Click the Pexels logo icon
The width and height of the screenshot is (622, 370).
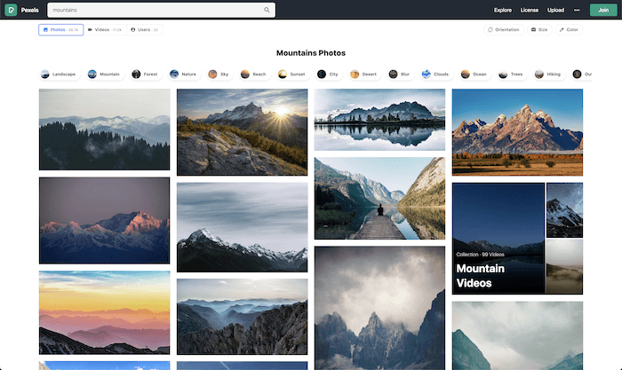[11, 10]
